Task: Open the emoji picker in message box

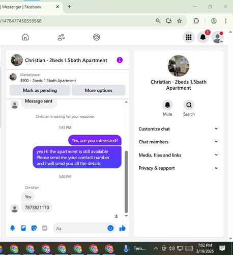Action: click(x=110, y=228)
